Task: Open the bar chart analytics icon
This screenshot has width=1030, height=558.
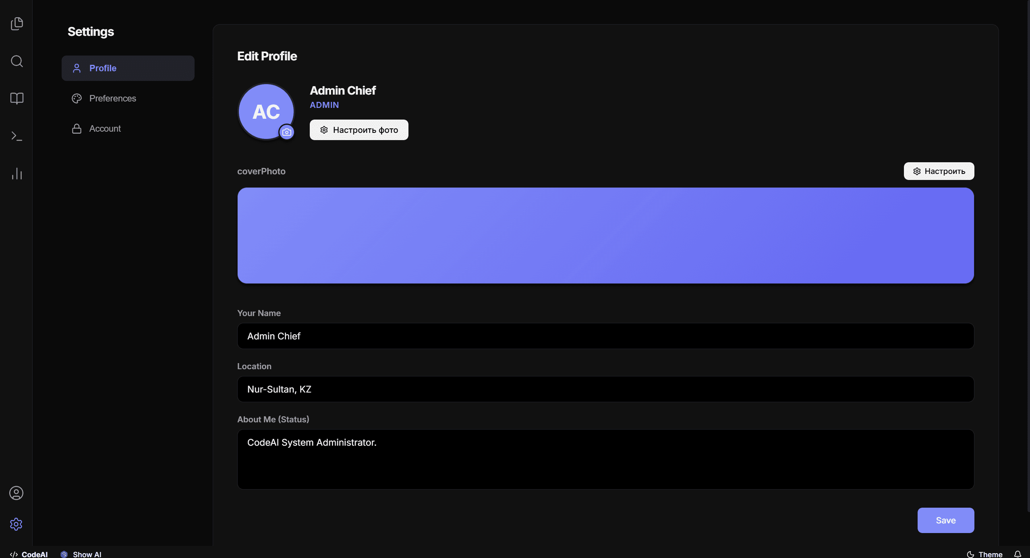Action: pyautogui.click(x=17, y=174)
